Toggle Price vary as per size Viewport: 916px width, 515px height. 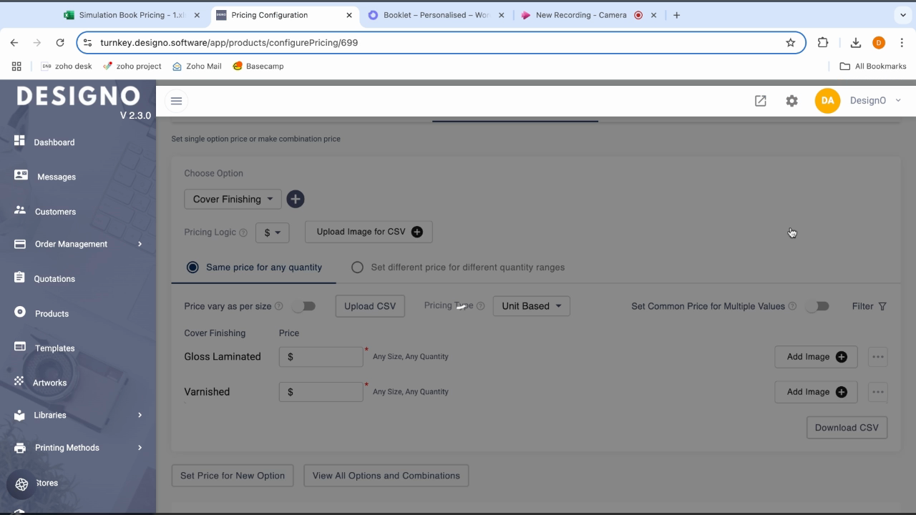click(x=304, y=306)
